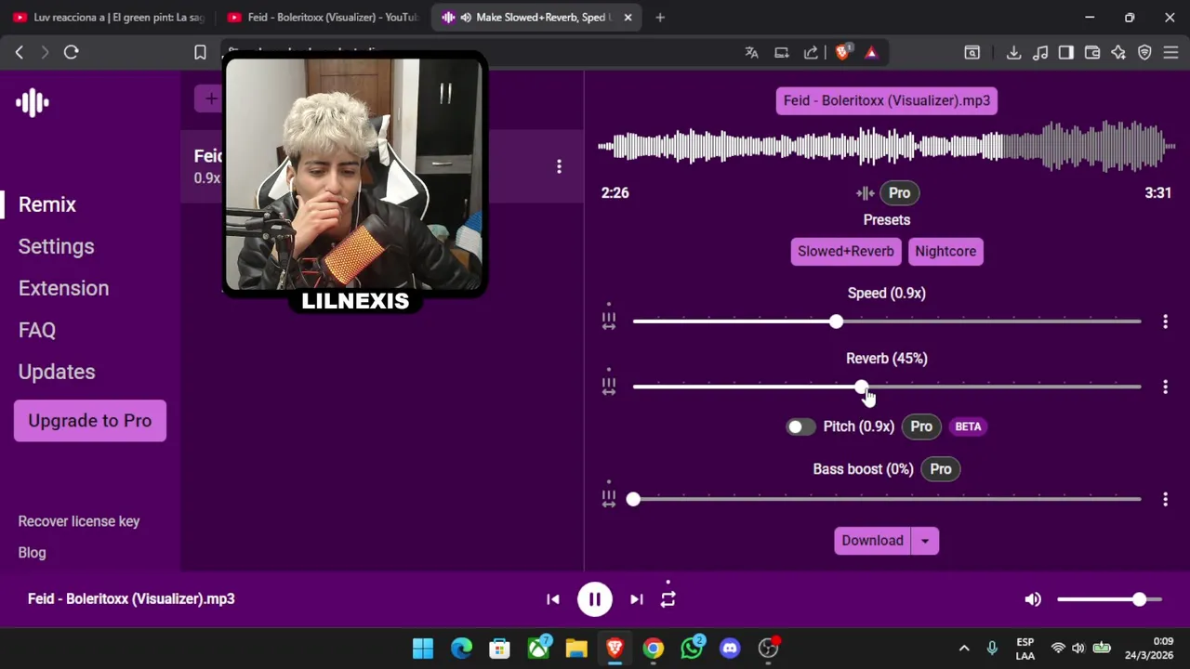The width and height of the screenshot is (1190, 669).
Task: Click the Bass boost slider handle
Action: click(x=633, y=500)
